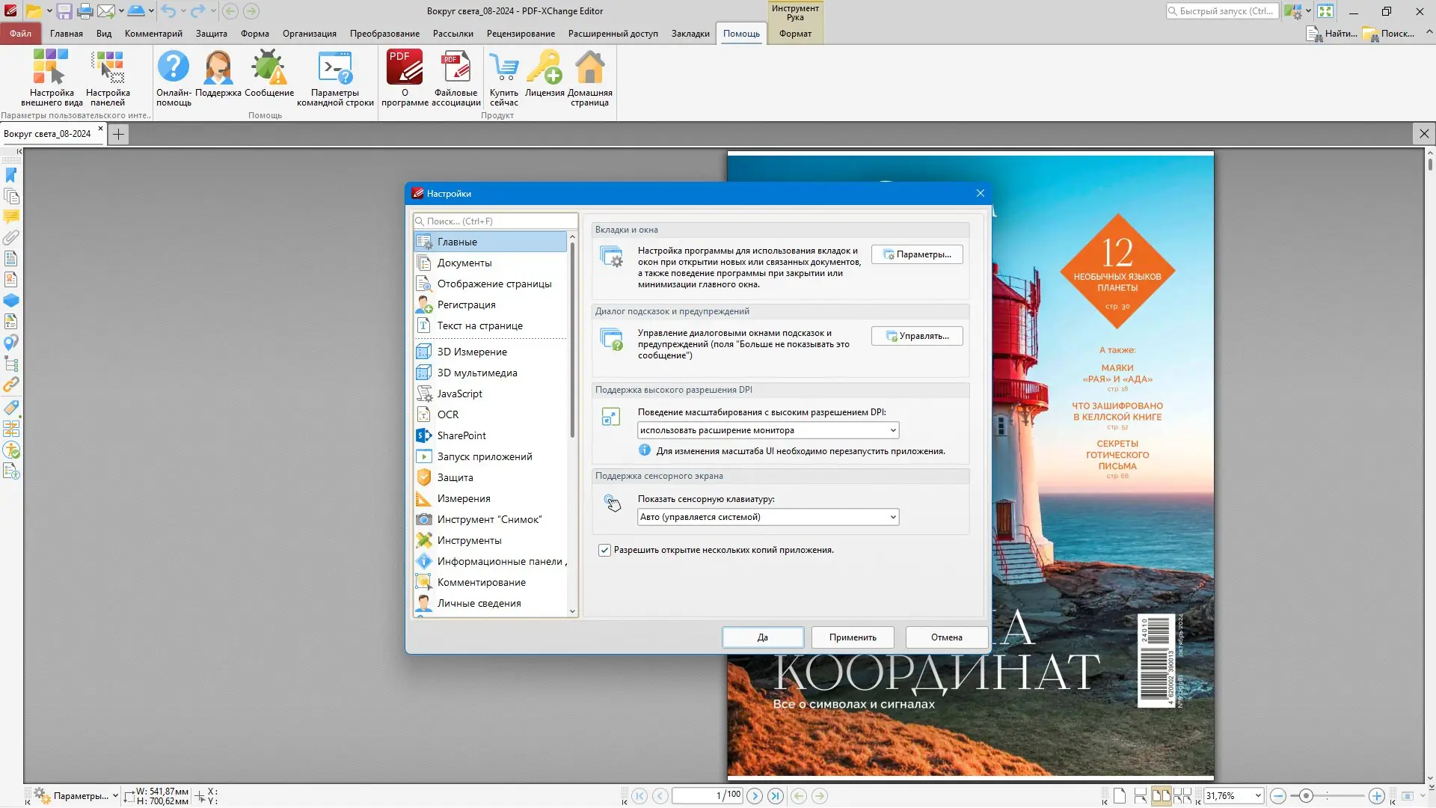Select the Security (Защита) settings category

click(x=455, y=477)
